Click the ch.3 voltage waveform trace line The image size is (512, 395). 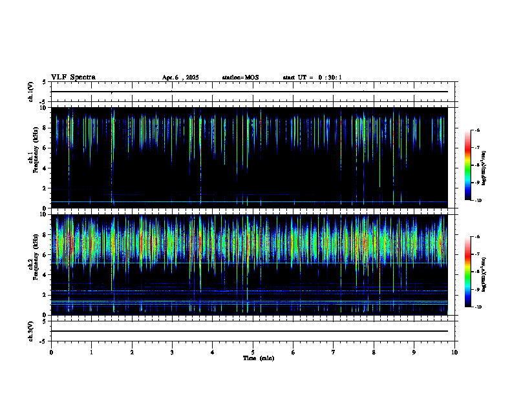pyautogui.click(x=250, y=331)
